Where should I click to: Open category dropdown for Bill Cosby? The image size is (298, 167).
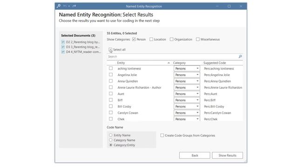point(187,106)
